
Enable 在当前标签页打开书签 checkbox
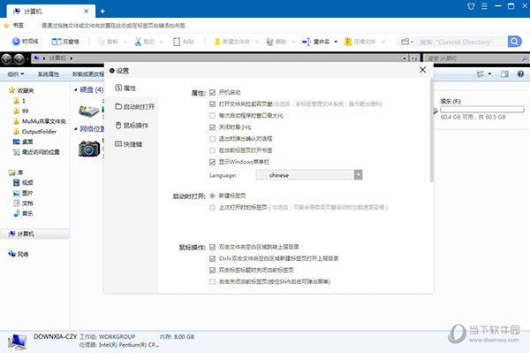click(212, 150)
